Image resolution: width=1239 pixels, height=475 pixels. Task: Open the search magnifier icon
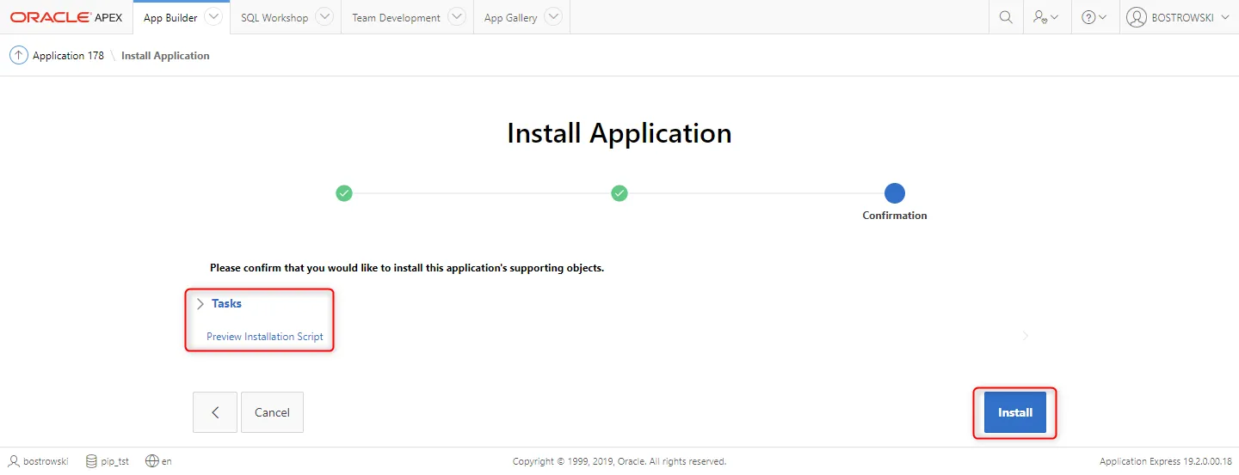(x=1005, y=17)
